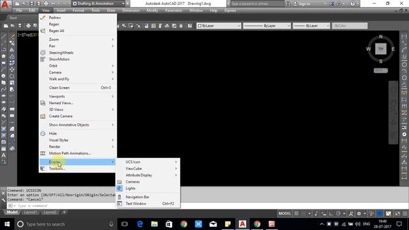The width and height of the screenshot is (409, 230).
Task: Select the Erase tool in Modify toolbar
Action: (x=12, y=36)
